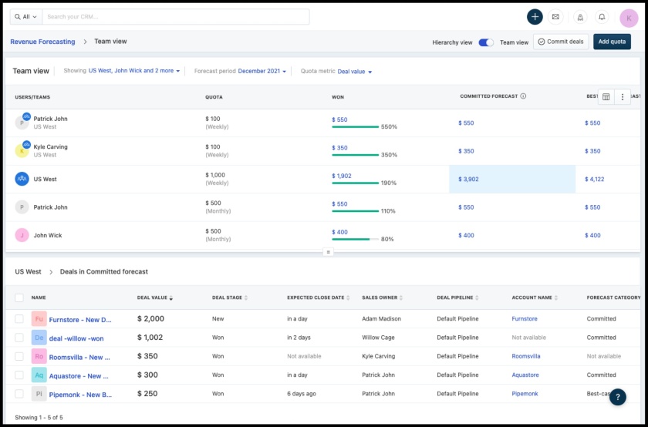This screenshot has width=648, height=427.
Task: Click the Search your CRM field
Action: tap(176, 17)
